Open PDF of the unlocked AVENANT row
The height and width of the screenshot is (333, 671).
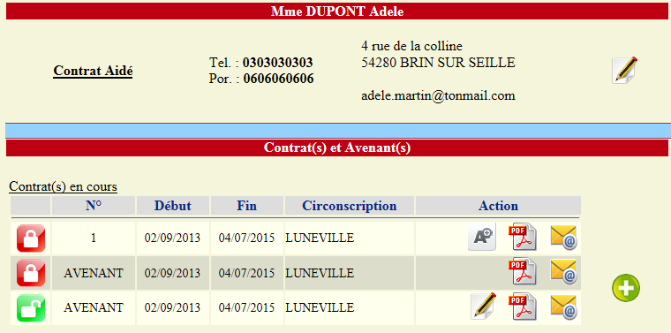522,306
